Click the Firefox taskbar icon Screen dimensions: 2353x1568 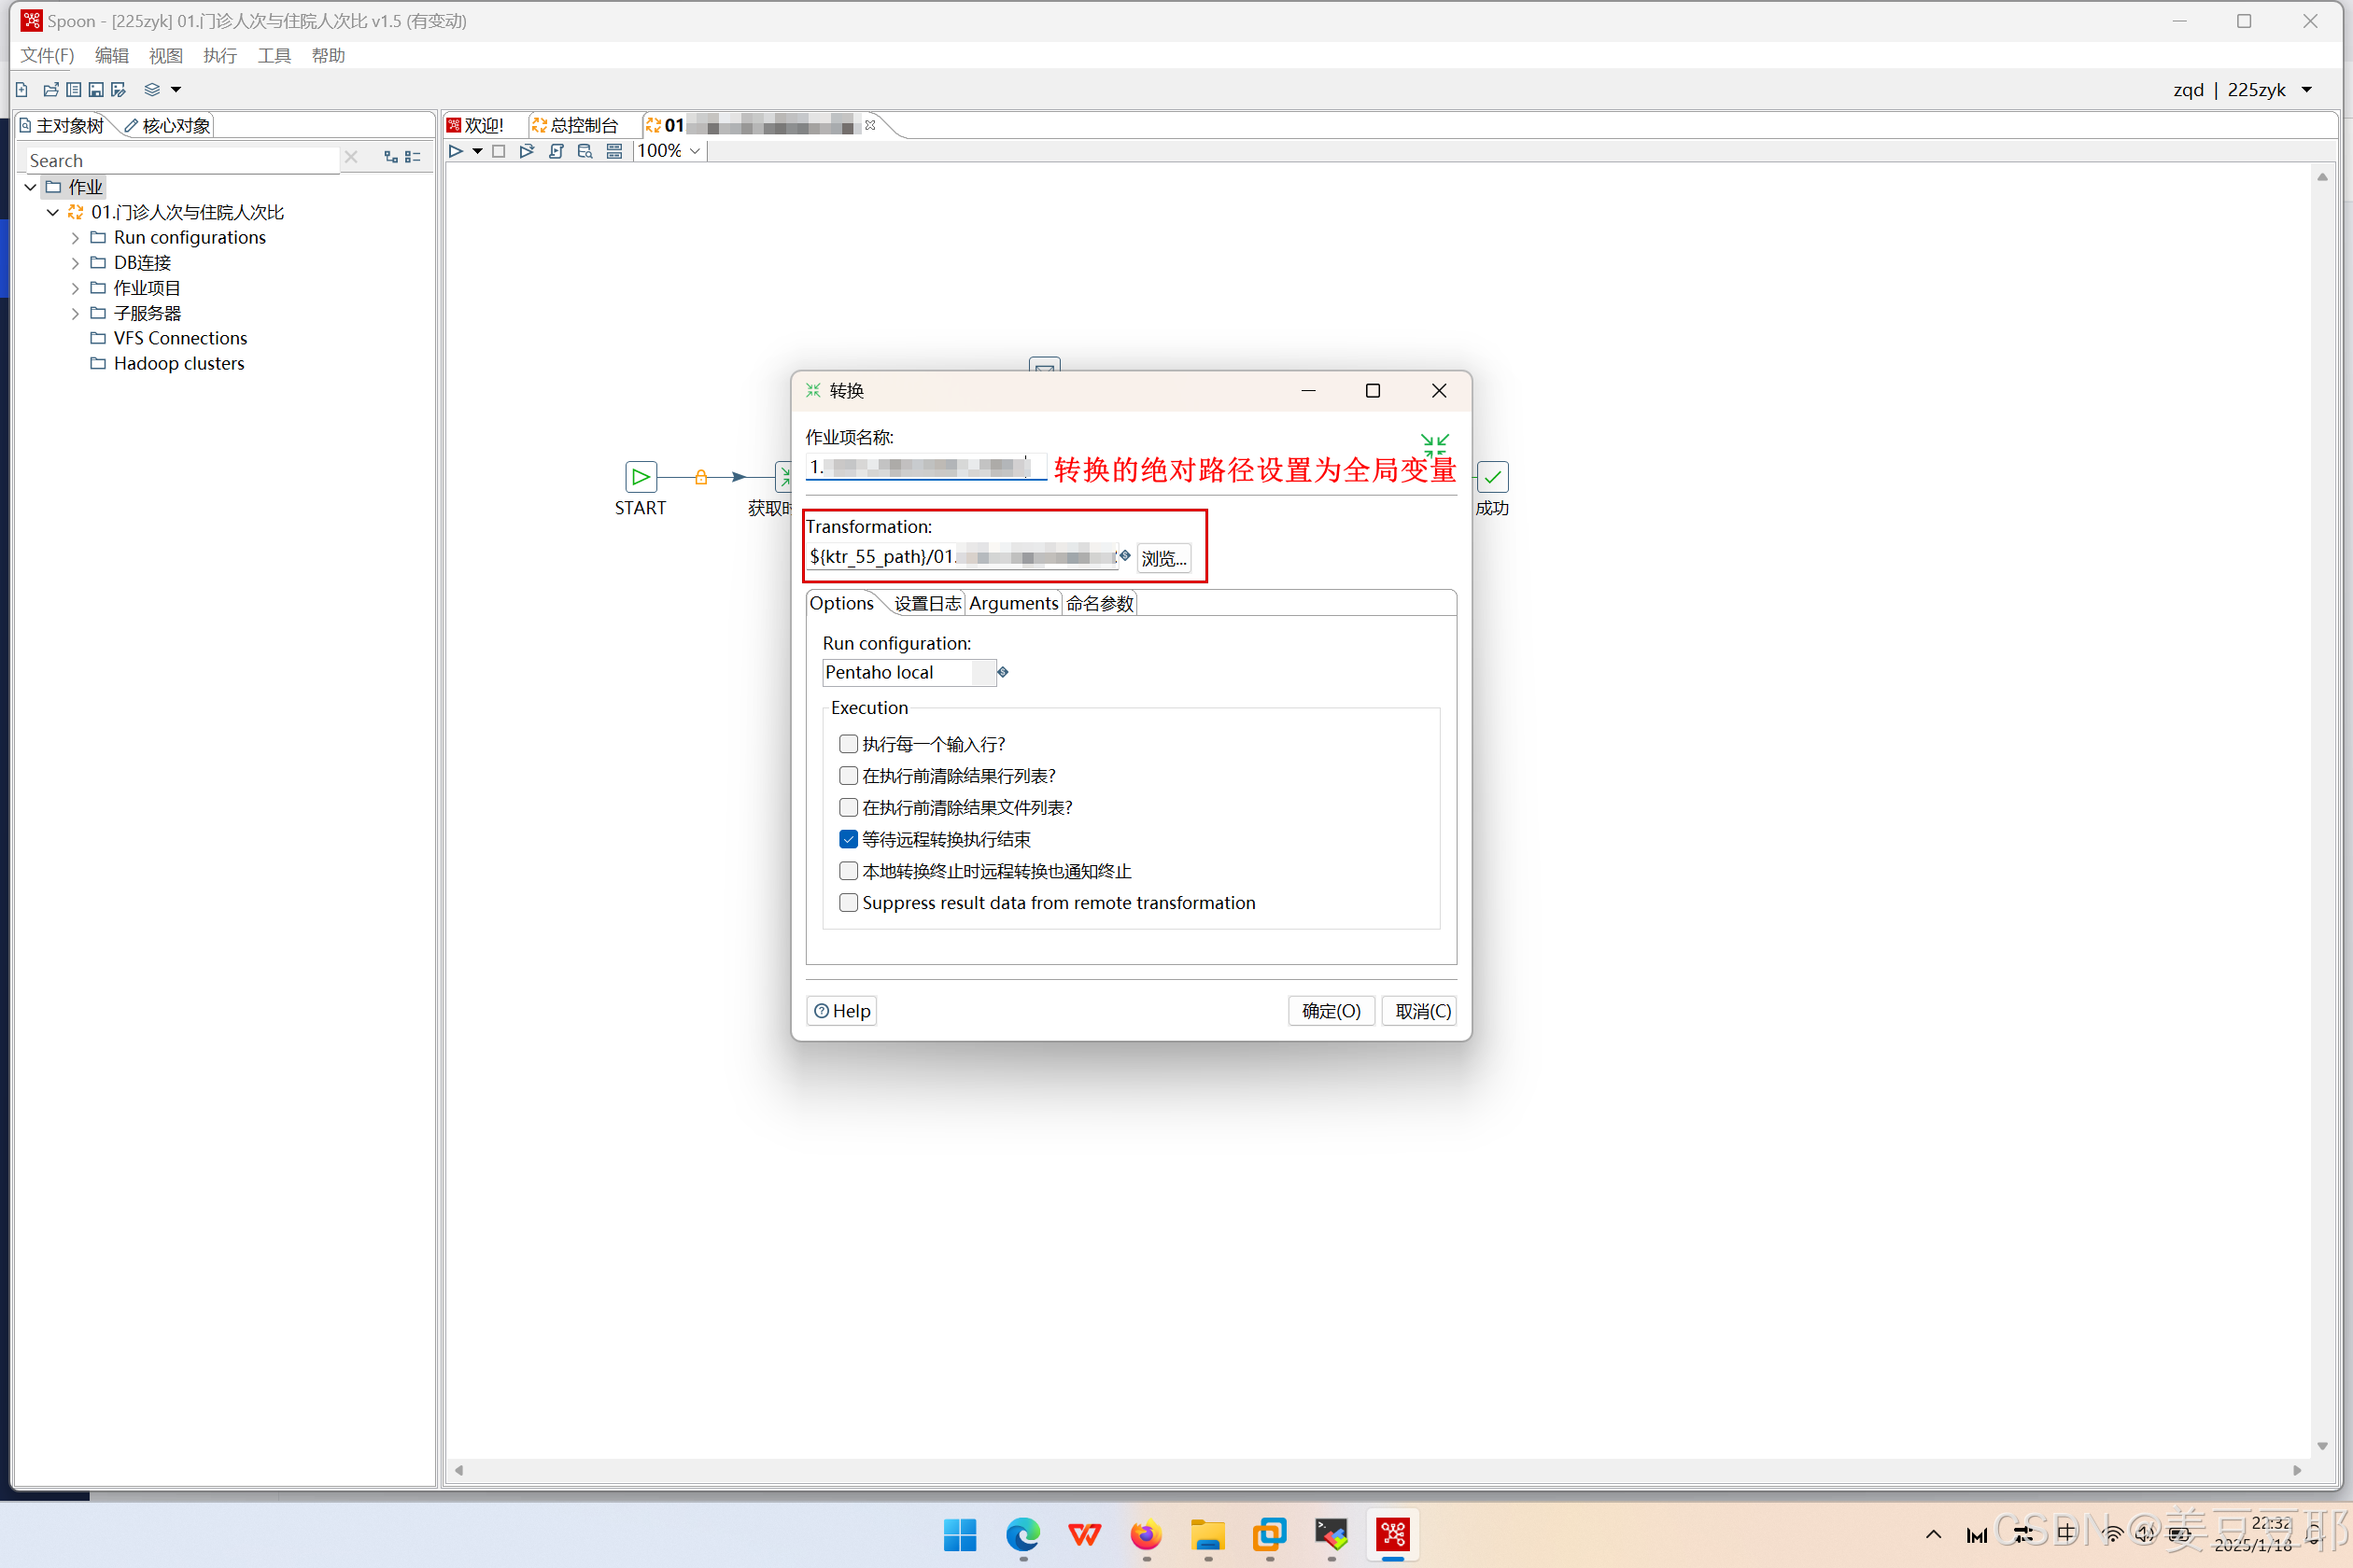1146,1534
